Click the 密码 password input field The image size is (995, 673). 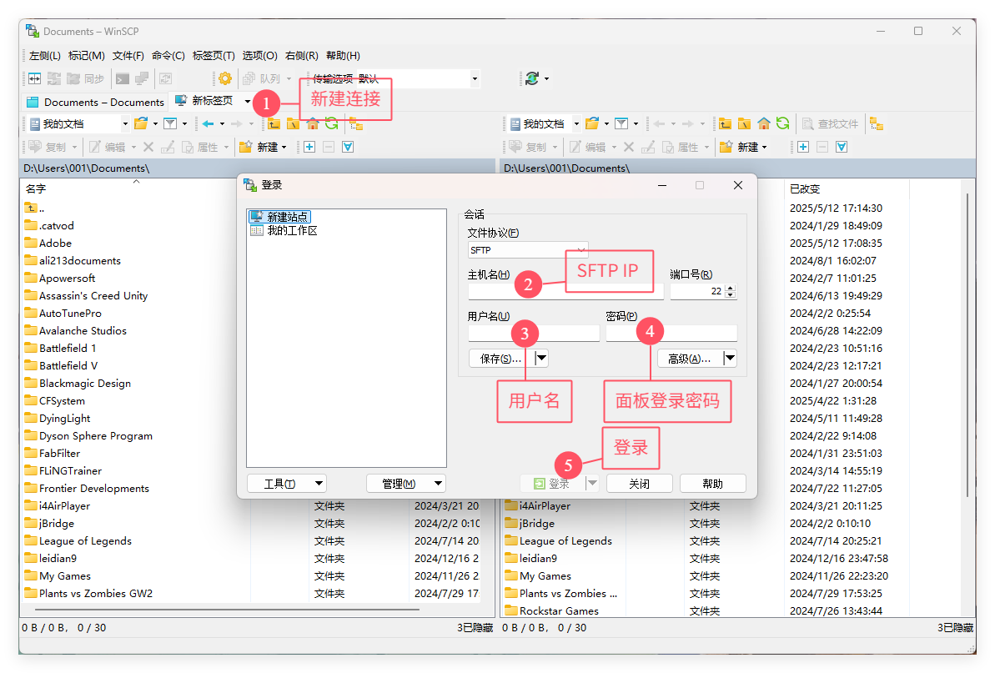(671, 333)
